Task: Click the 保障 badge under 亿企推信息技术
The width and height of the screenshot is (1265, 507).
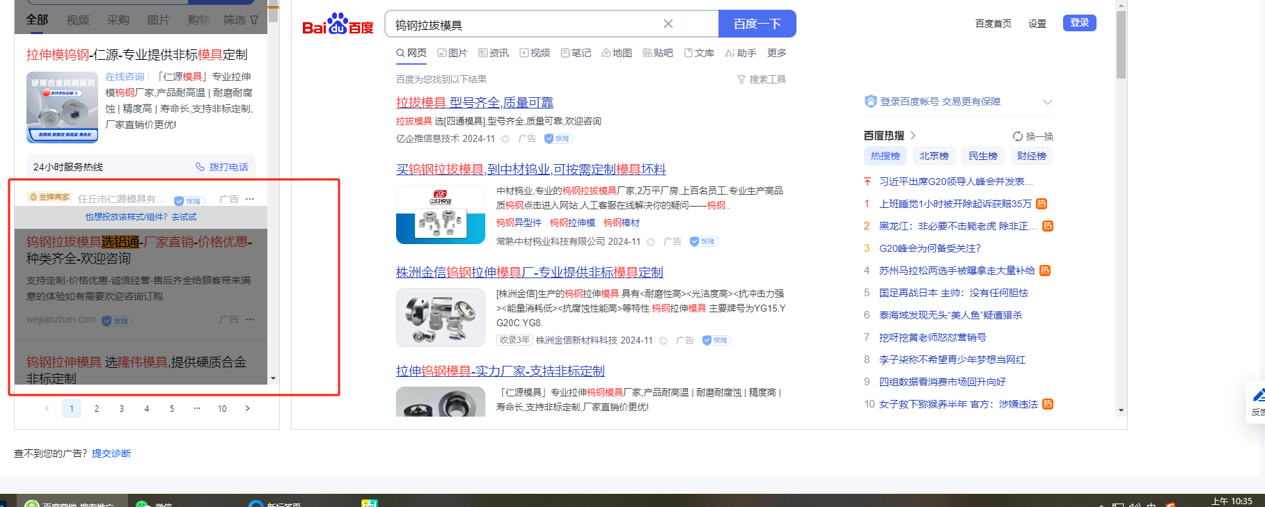Action: point(558,138)
